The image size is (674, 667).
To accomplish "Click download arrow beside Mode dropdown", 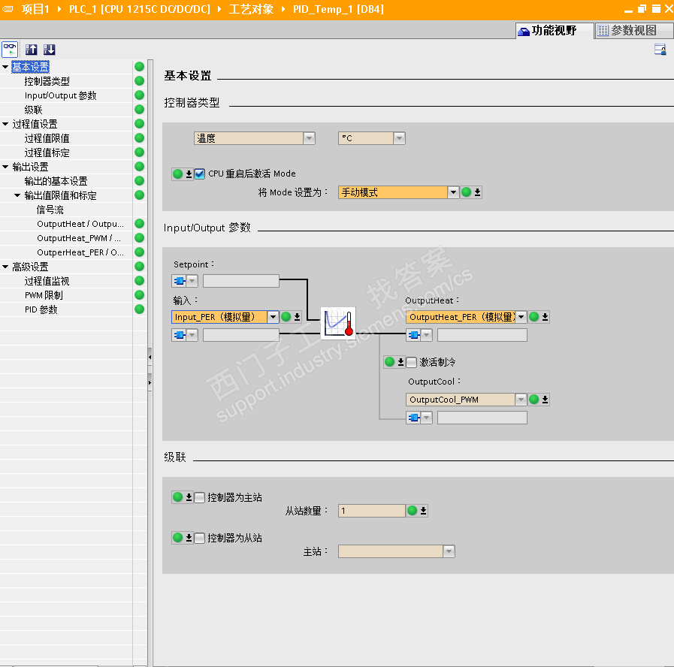I will click(477, 192).
